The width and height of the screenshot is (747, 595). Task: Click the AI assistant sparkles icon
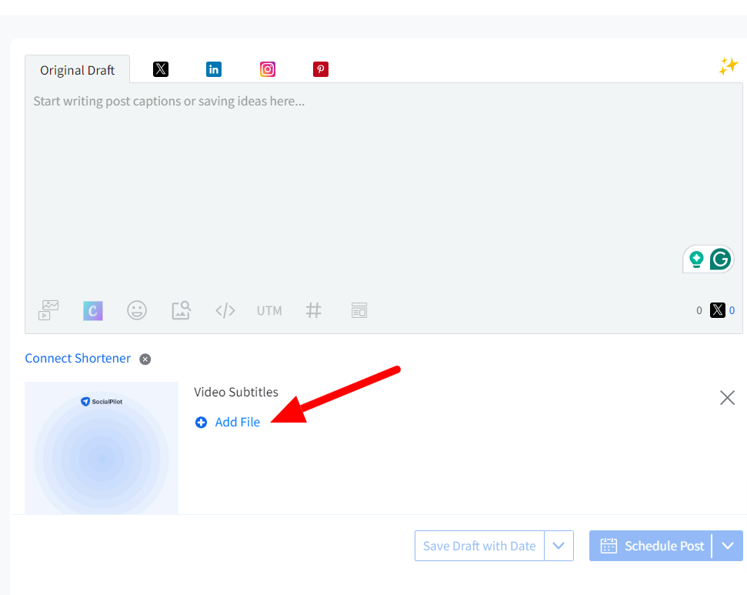click(x=728, y=67)
